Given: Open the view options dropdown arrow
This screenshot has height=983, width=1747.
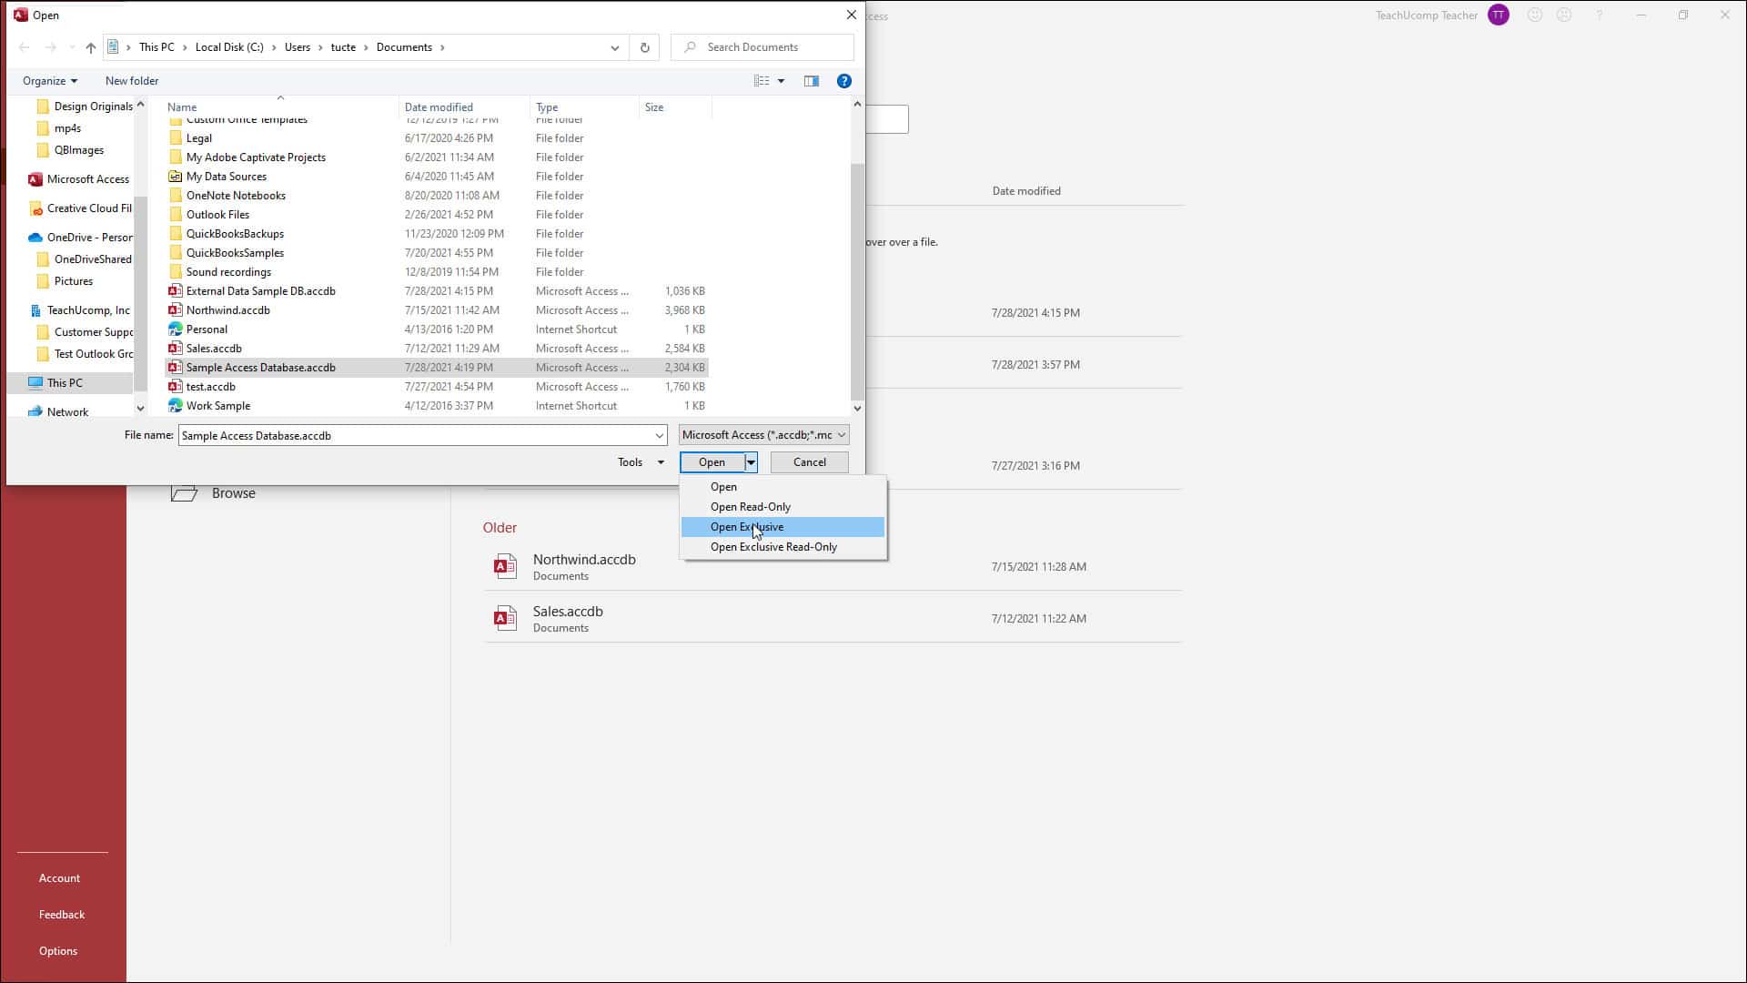Looking at the screenshot, I should pos(781,81).
